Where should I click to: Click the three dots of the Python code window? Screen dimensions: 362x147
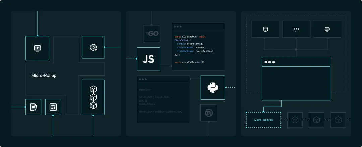pyautogui.click(x=143, y=79)
